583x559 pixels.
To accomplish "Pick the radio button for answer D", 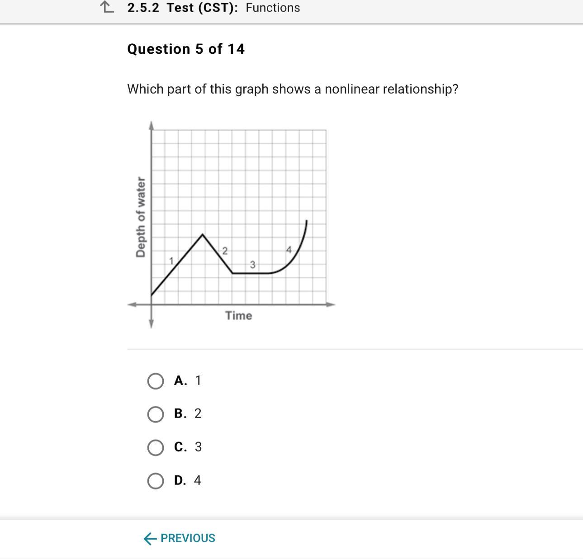I will [x=156, y=481].
